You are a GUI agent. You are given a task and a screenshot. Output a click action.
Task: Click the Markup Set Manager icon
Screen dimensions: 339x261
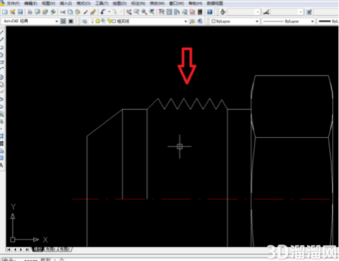(192, 12)
